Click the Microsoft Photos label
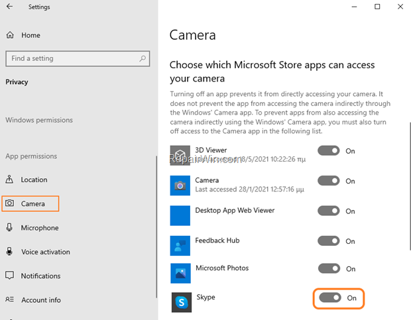 click(222, 268)
